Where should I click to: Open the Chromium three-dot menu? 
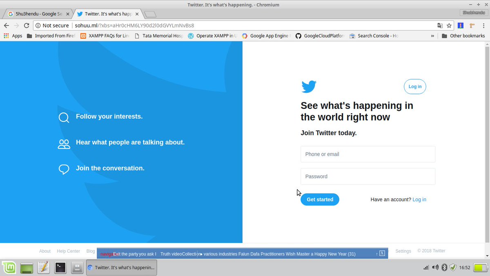point(483,25)
